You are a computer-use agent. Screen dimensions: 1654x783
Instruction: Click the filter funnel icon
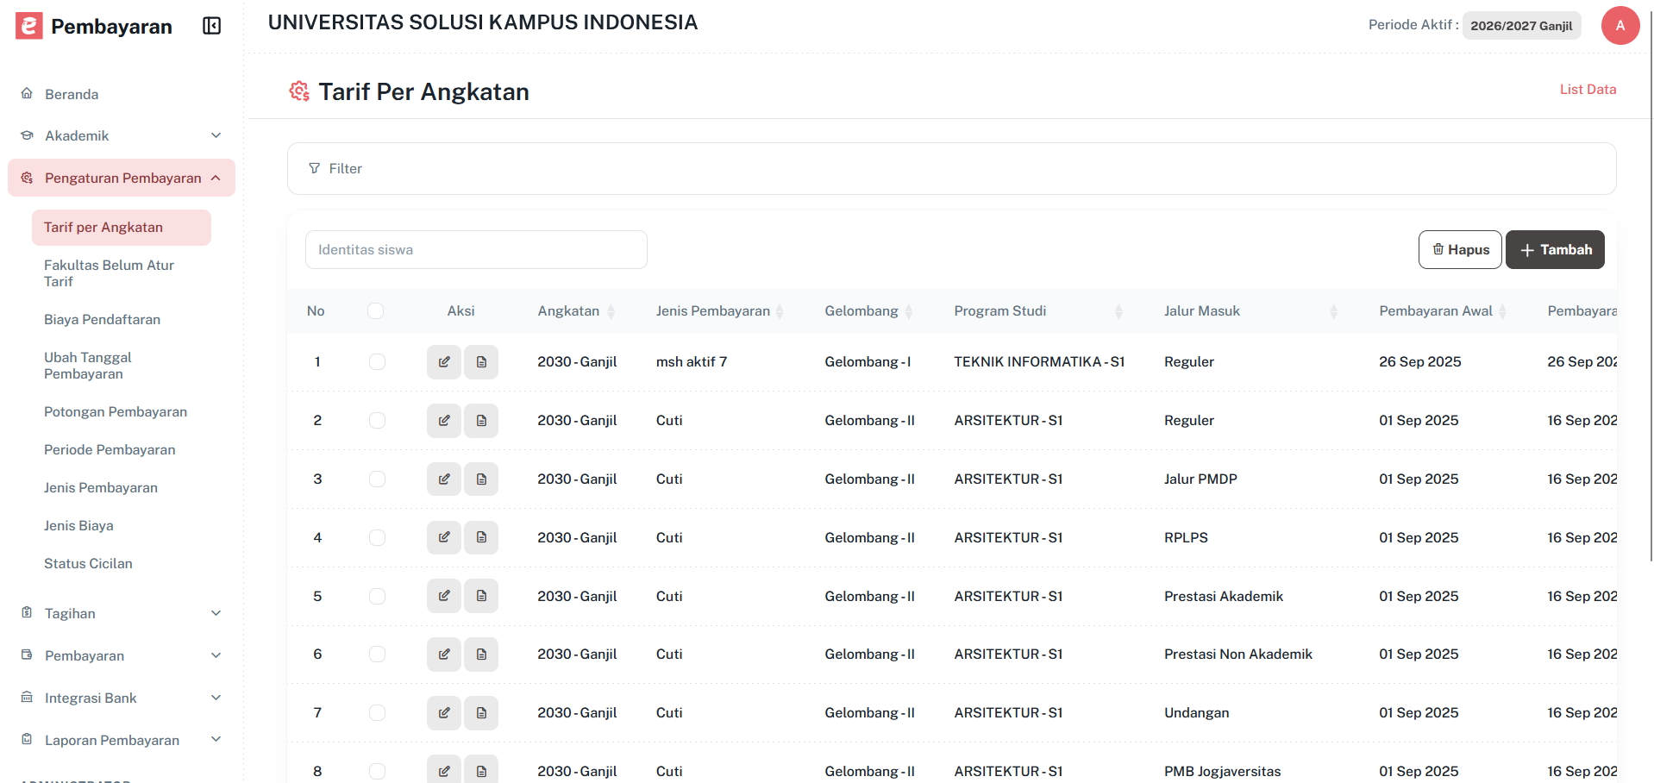click(x=315, y=168)
